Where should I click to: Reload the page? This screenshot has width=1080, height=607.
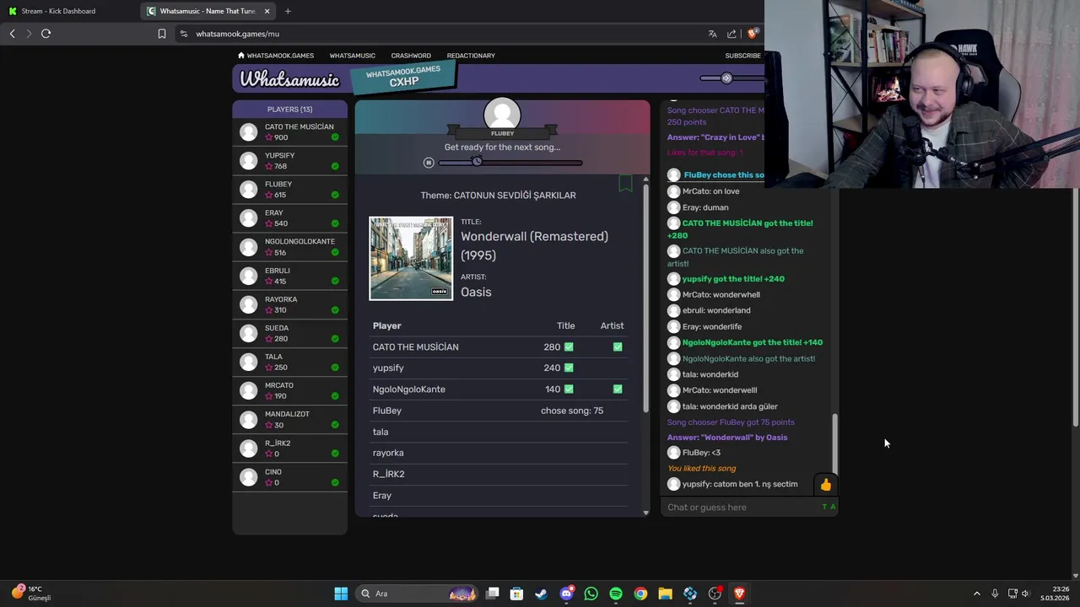coord(46,34)
